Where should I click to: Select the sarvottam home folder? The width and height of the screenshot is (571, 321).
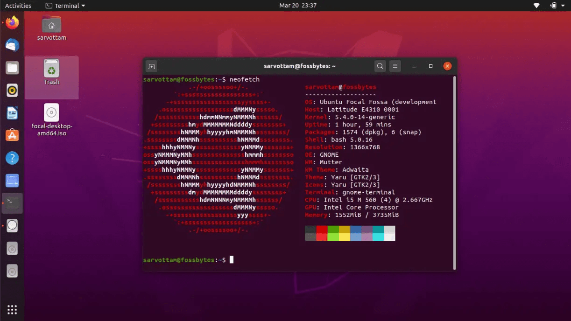pyautogui.click(x=51, y=28)
